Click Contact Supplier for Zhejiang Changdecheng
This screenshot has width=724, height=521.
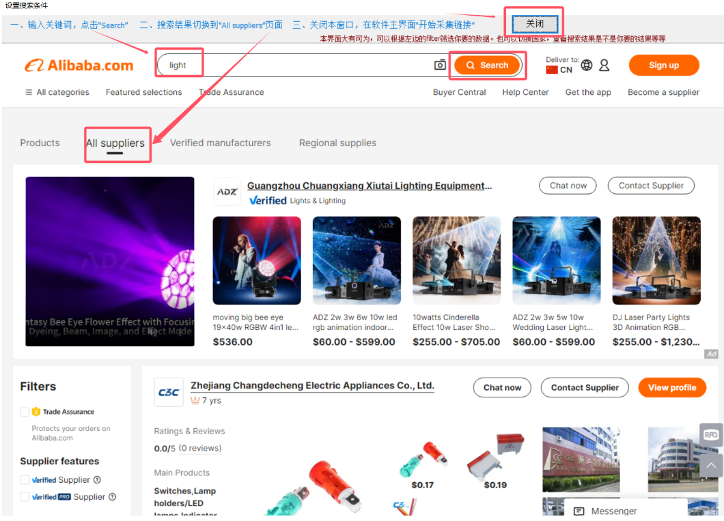pyautogui.click(x=585, y=388)
